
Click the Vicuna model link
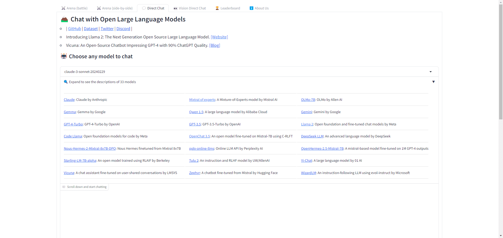[69, 173]
